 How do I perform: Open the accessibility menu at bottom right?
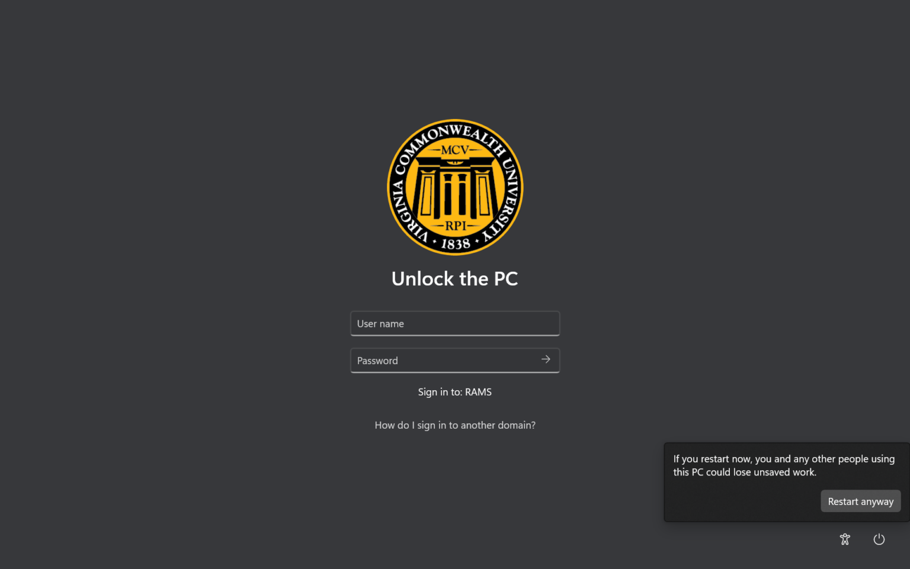pos(845,539)
